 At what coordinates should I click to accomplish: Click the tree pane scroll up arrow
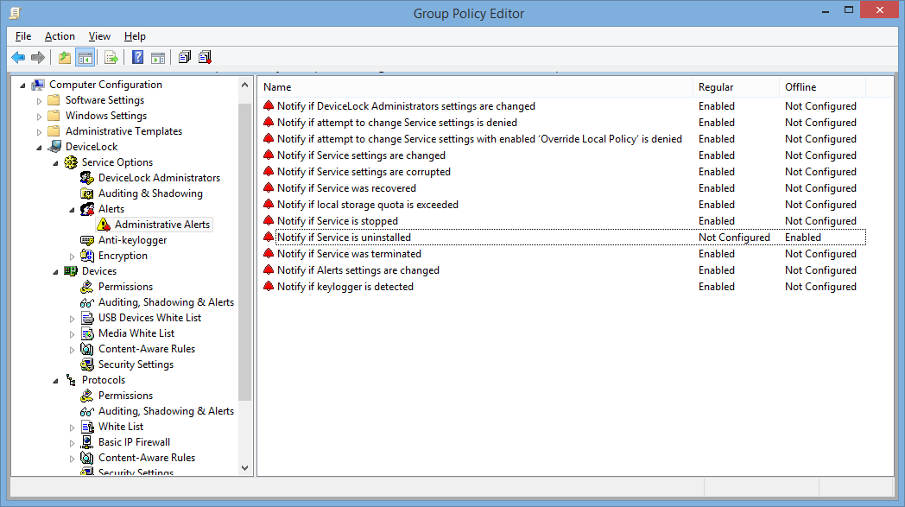(x=244, y=85)
